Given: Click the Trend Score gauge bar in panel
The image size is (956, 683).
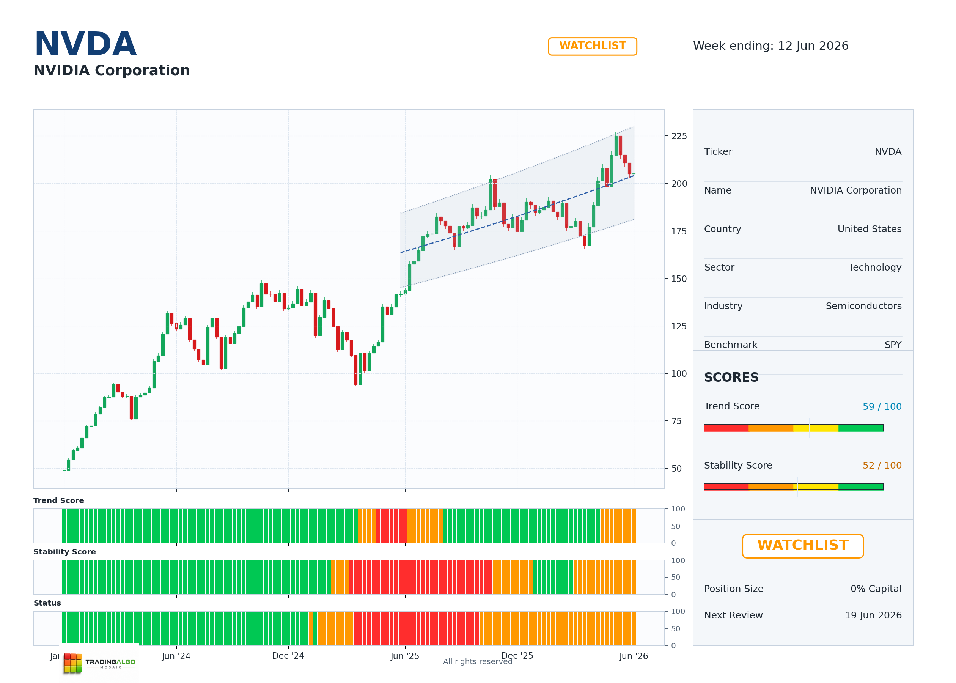Looking at the screenshot, I should [x=794, y=428].
